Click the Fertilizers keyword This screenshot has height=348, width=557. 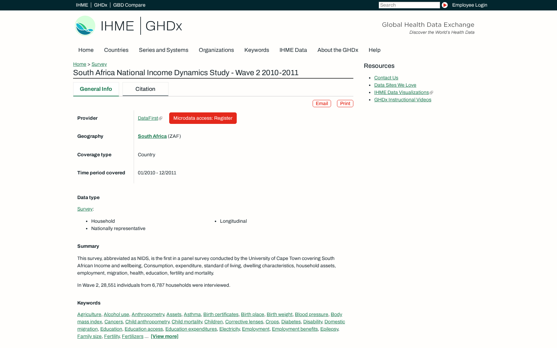(x=133, y=337)
